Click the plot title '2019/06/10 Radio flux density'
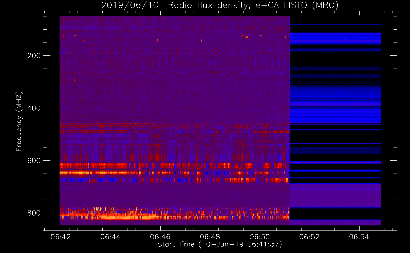This screenshot has height=253, width=410. (220, 5)
